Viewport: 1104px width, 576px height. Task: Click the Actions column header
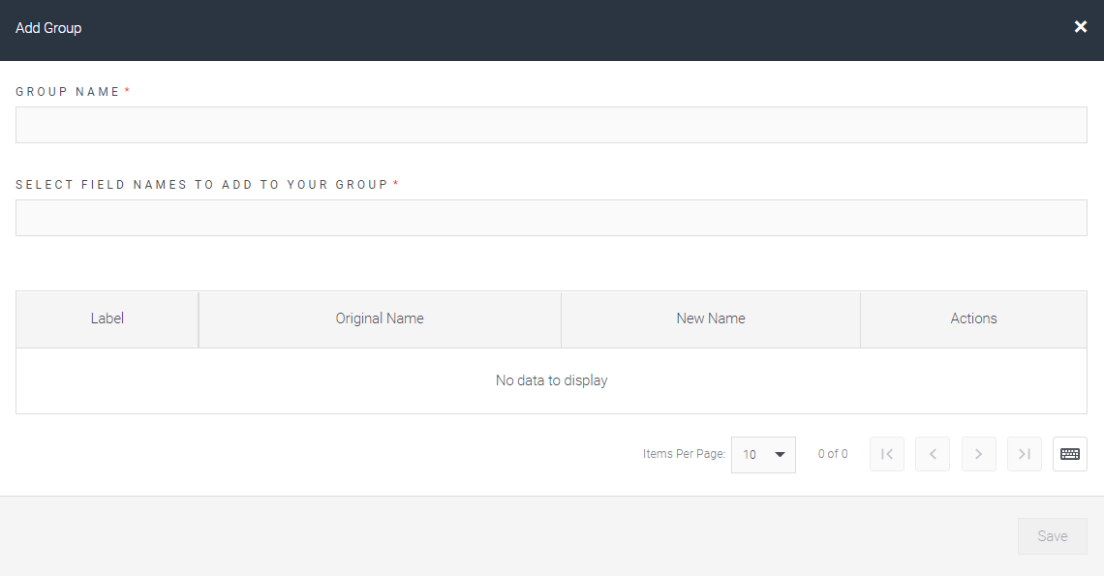[973, 318]
